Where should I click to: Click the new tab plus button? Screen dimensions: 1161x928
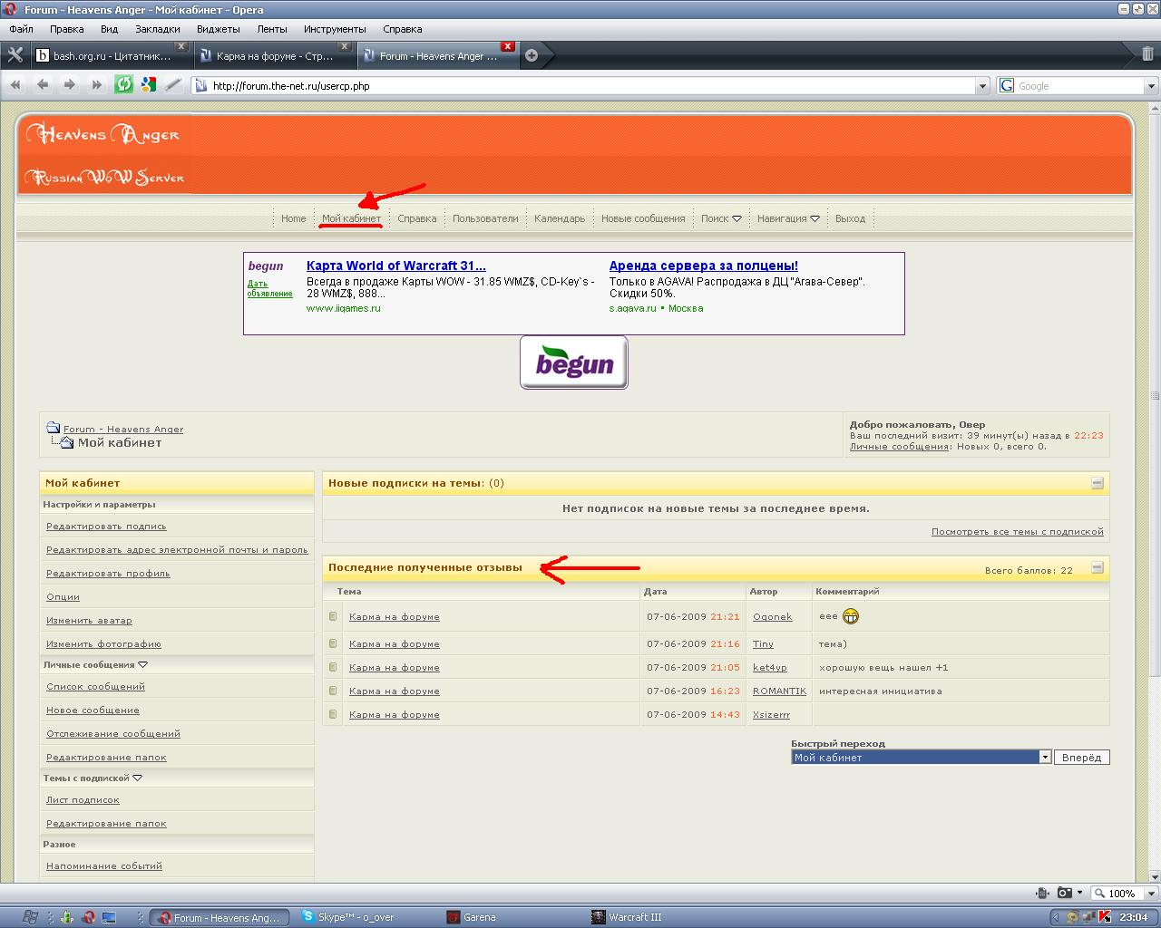pyautogui.click(x=532, y=55)
